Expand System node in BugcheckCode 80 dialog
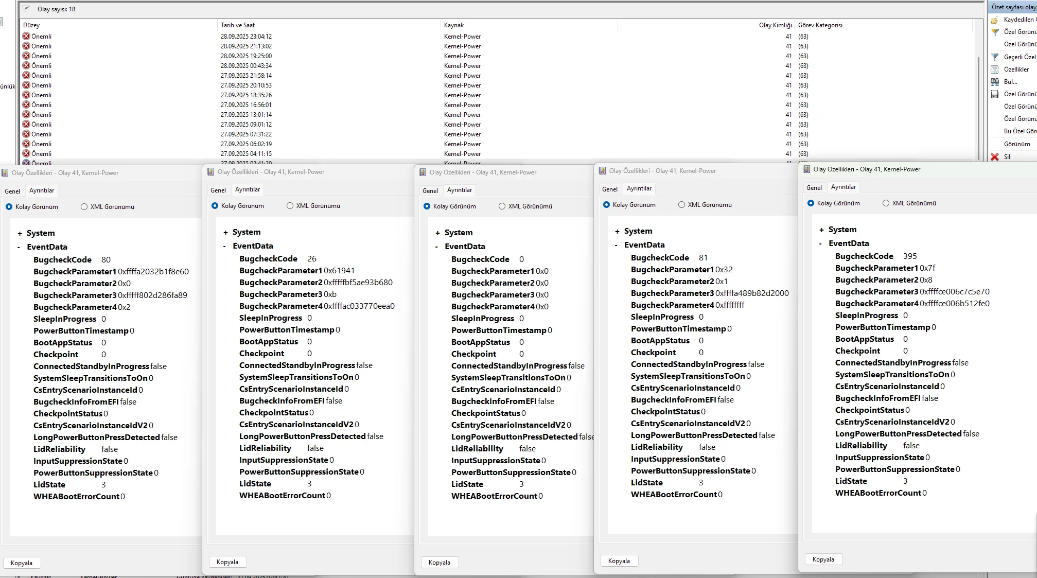The image size is (1037, 578). tap(20, 233)
